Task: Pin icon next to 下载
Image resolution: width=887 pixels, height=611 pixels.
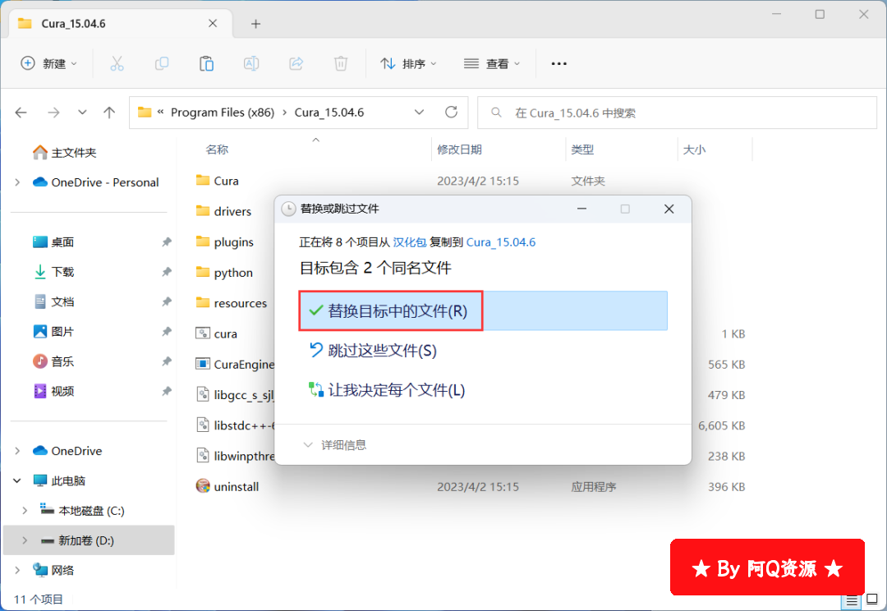Action: [x=166, y=272]
